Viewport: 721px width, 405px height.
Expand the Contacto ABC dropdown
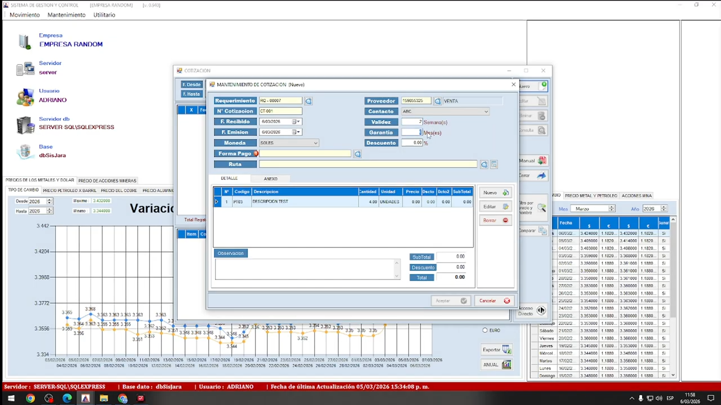(x=486, y=111)
